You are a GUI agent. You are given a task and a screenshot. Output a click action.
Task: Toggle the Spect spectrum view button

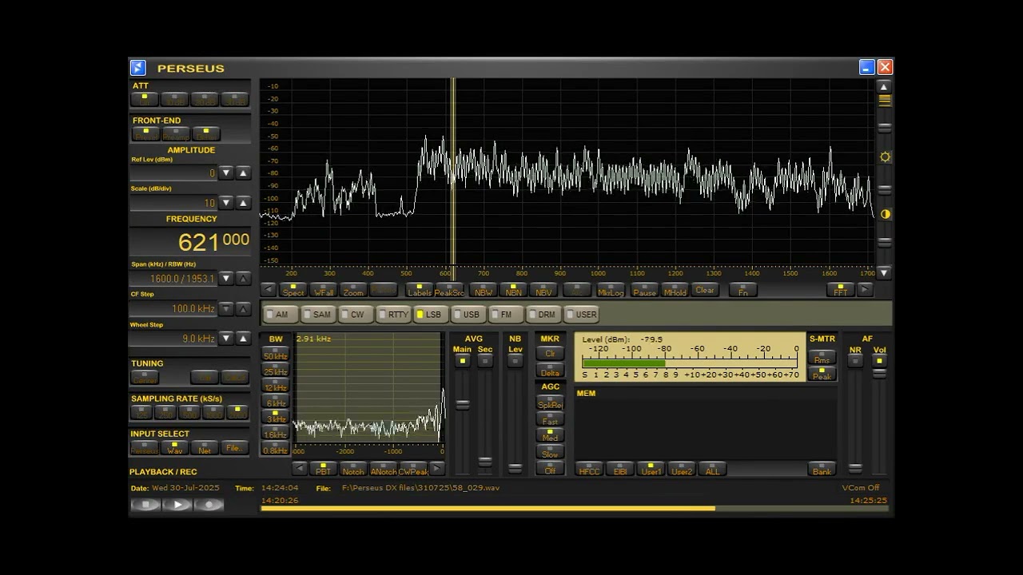(293, 290)
